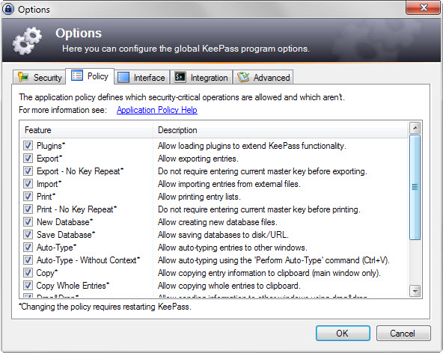
Task: Click the Description column header
Action: (x=281, y=130)
